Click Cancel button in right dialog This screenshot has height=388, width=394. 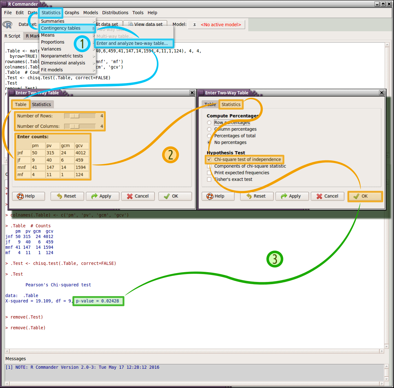pos(327,196)
